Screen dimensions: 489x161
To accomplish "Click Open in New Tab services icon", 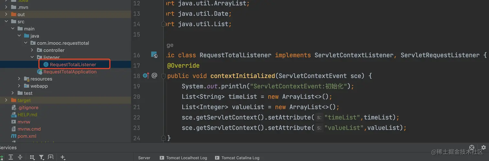I will [x=50, y=157].
